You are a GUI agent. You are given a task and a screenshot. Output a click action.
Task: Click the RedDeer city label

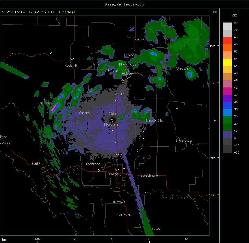click(127, 74)
